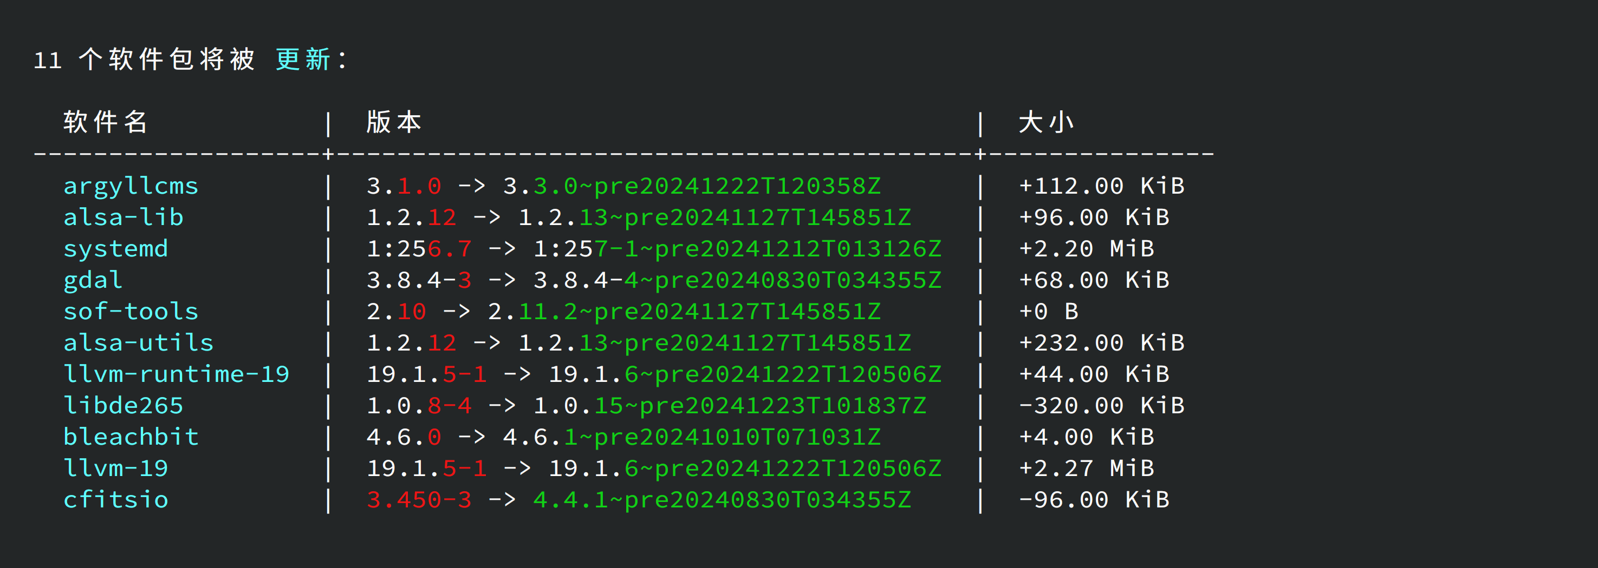
Task: Click the cyan 更新 text
Action: coord(303,60)
